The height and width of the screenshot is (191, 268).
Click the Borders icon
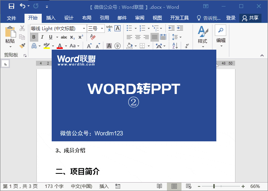point(142,46)
